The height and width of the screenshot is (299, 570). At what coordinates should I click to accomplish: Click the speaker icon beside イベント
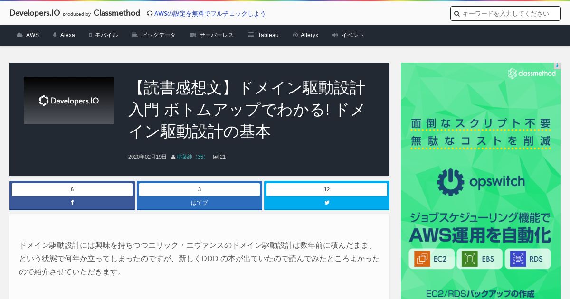(x=335, y=35)
